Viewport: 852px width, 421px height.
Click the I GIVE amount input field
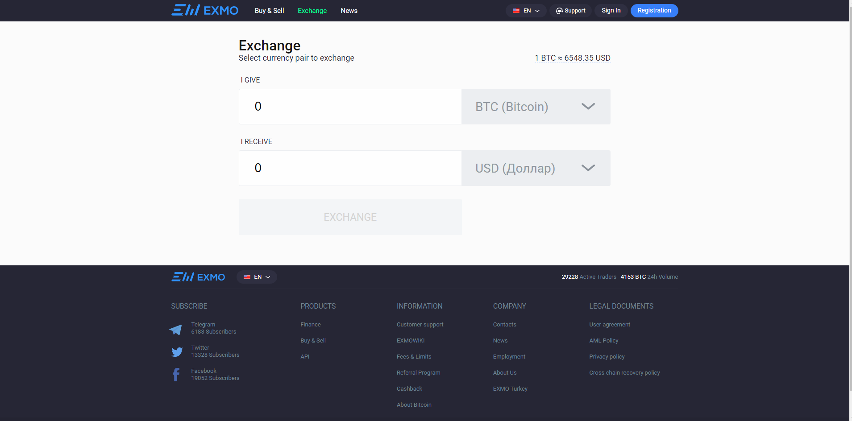click(x=350, y=106)
